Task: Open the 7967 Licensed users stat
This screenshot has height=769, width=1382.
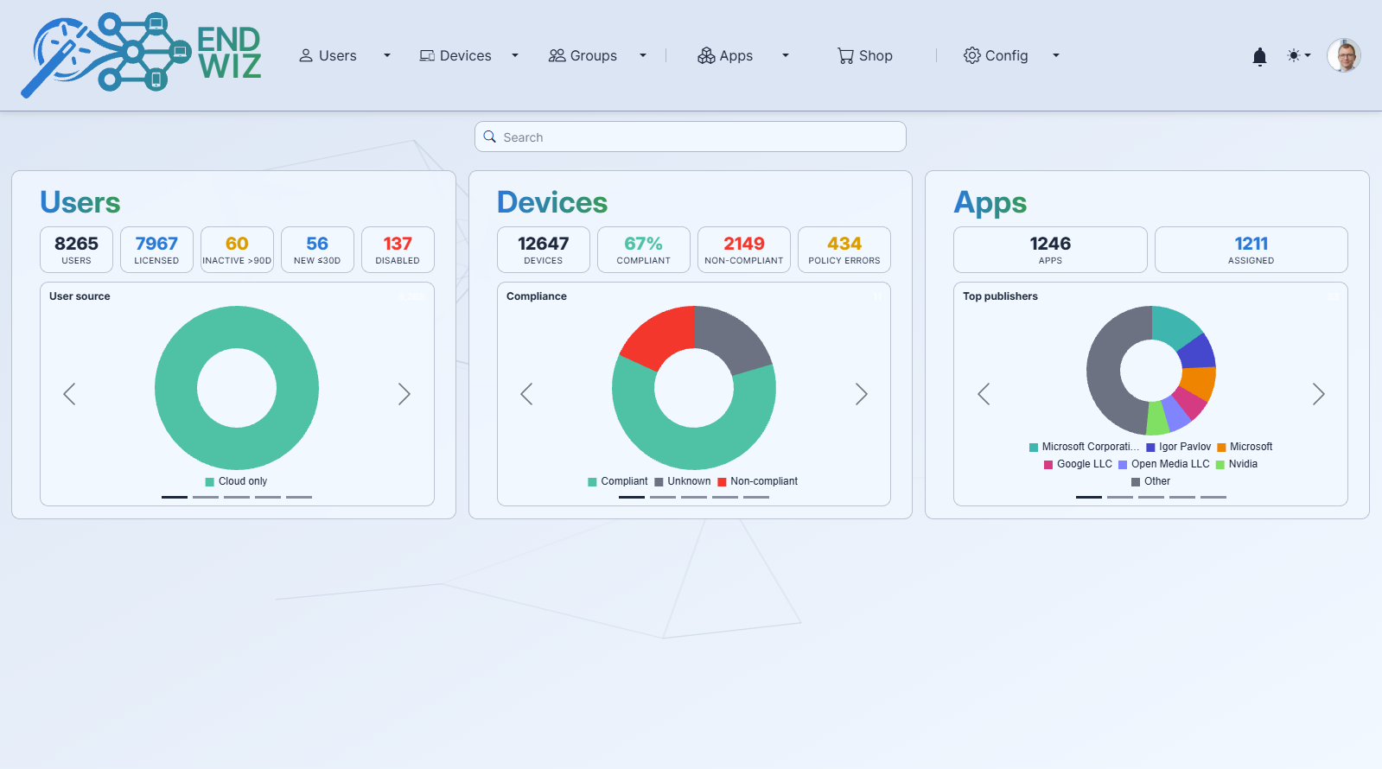Action: tap(156, 250)
